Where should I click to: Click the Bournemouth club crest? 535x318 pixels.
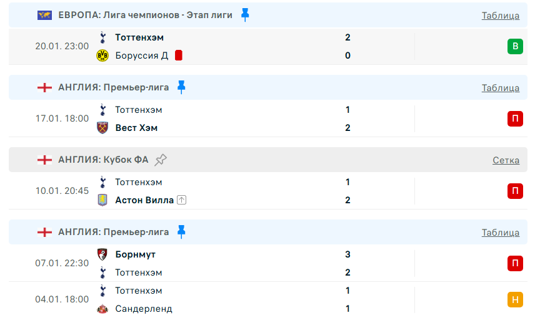102,254
